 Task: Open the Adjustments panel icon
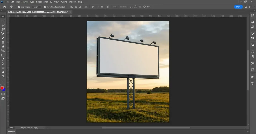click(253, 22)
